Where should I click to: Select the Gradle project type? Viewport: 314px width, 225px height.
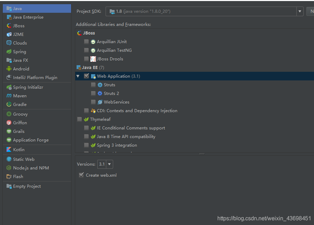tap(37, 104)
